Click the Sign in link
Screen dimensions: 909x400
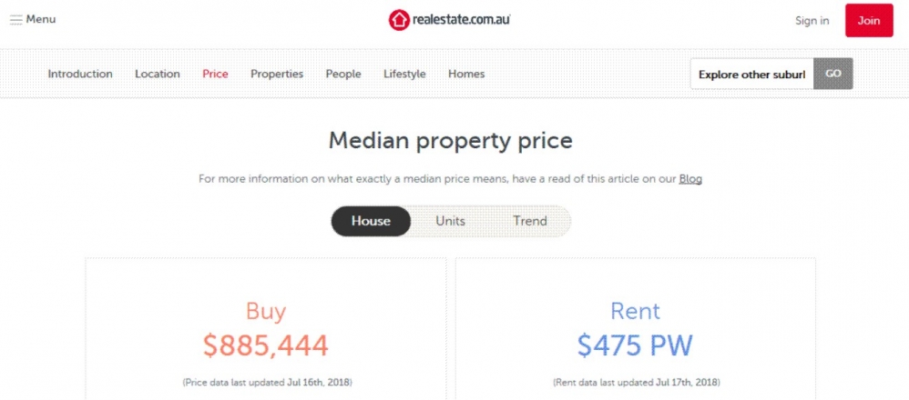point(812,21)
